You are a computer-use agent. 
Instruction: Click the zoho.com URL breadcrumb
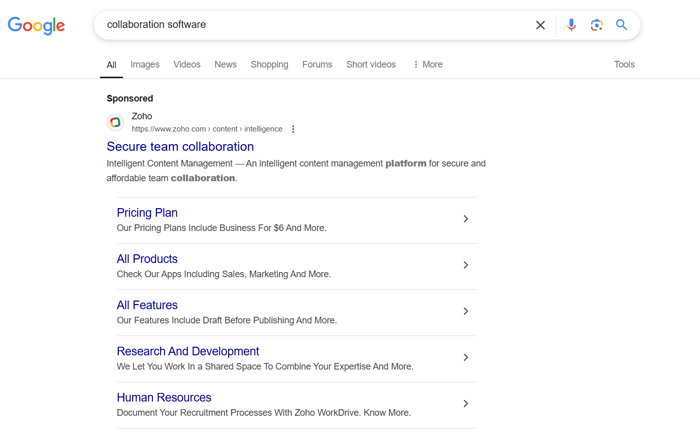(207, 129)
